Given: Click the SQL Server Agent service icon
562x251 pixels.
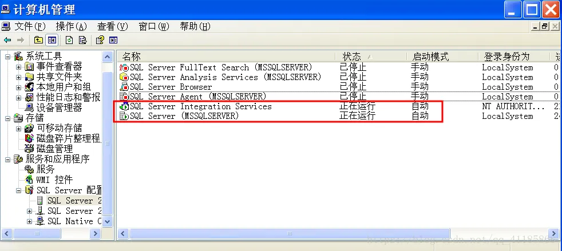Looking at the screenshot, I should coord(124,97).
